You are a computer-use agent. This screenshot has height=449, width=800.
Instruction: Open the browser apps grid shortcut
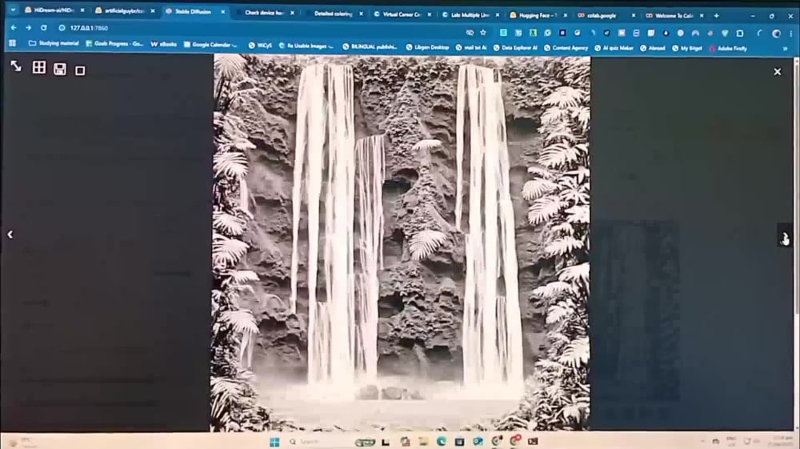point(13,43)
